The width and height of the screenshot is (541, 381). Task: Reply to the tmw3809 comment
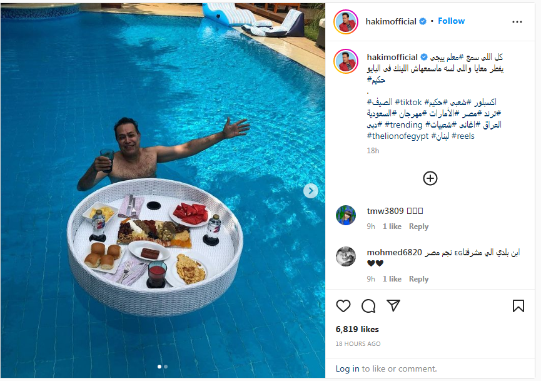[418, 226]
